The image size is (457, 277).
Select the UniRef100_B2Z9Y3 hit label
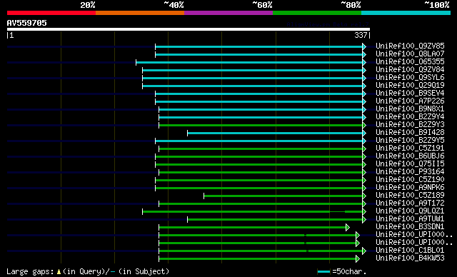click(x=410, y=125)
